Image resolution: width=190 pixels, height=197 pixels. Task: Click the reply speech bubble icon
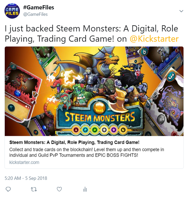tap(8, 189)
